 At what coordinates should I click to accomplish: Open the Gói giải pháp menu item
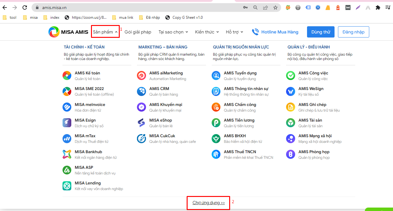(138, 32)
